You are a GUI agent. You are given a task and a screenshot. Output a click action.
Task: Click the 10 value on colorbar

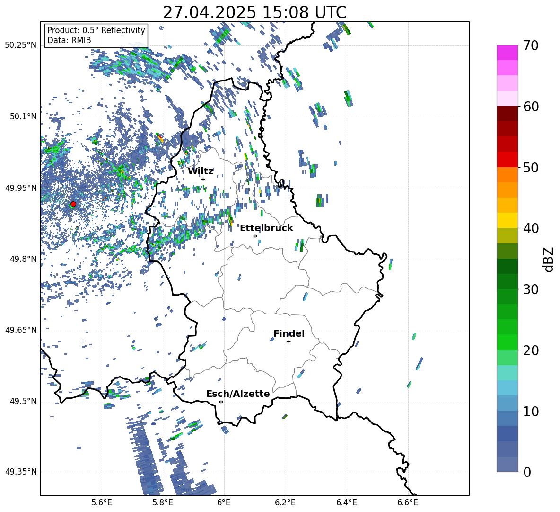[531, 411]
